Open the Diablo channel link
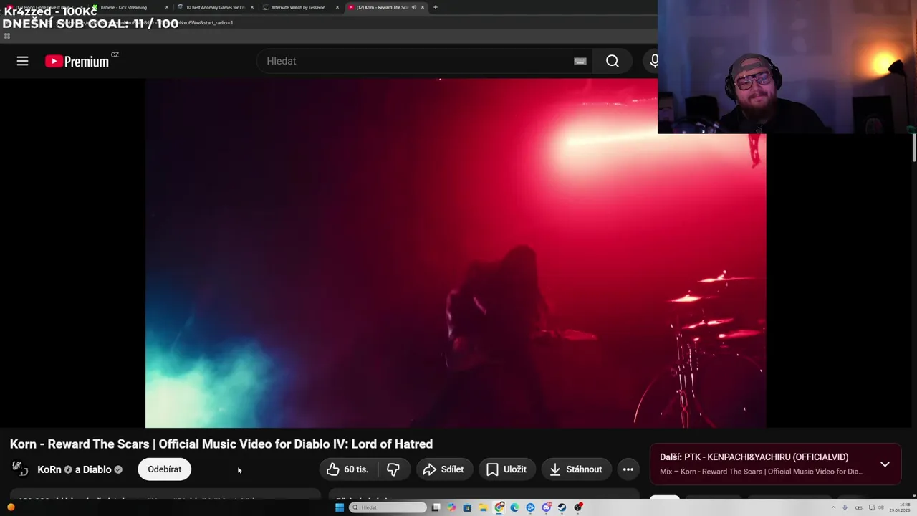This screenshot has height=516, width=917. click(x=97, y=469)
